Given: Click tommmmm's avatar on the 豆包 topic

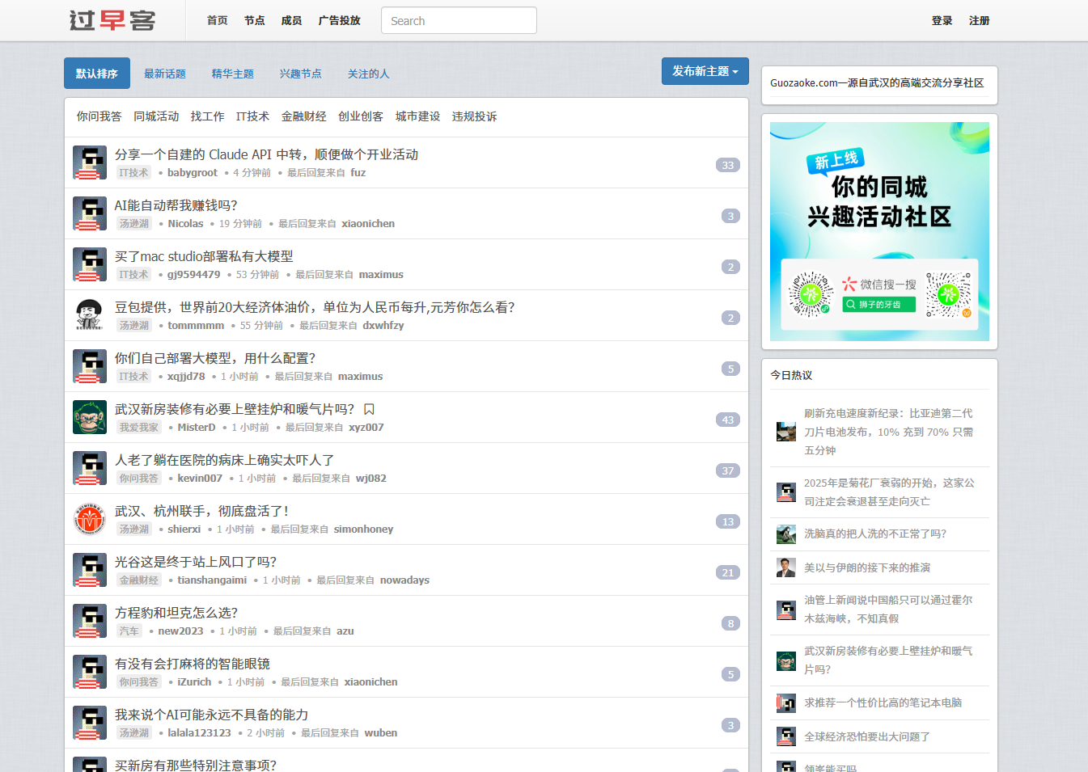Looking at the screenshot, I should pyautogui.click(x=89, y=315).
